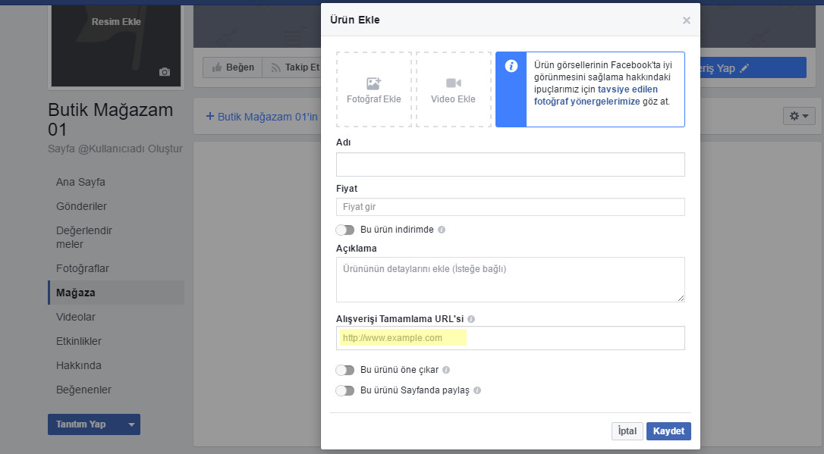Click the blue info icon in the tips box

[x=511, y=66]
